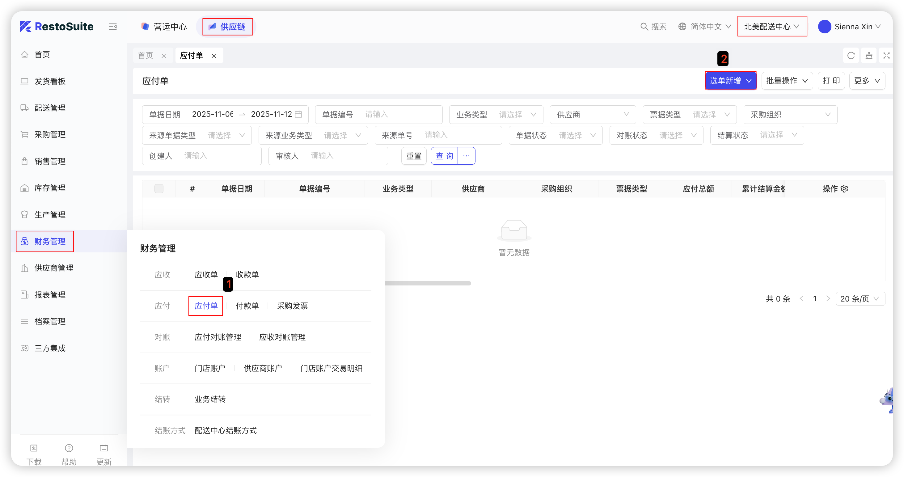This screenshot has width=904, height=477.
Task: Click the search magnifier icon
Action: [x=644, y=27]
